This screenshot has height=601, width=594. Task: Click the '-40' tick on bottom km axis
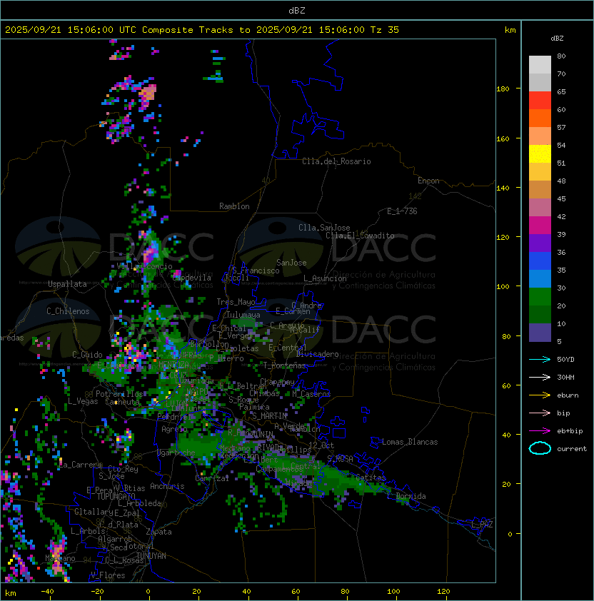coord(47,592)
